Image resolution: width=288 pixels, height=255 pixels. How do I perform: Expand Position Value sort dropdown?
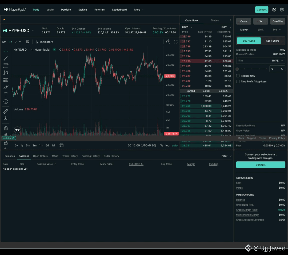click(46, 164)
